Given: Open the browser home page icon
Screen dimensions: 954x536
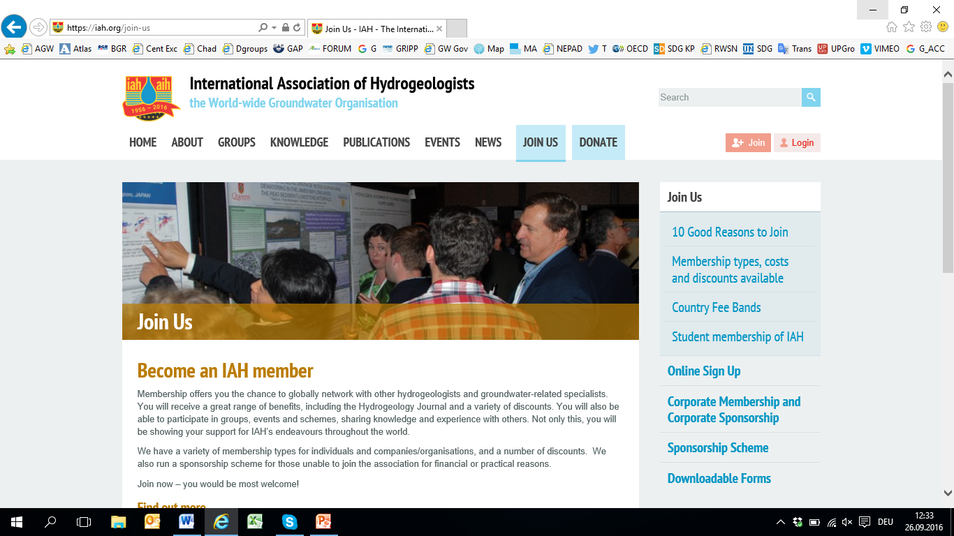Looking at the screenshot, I should click(x=892, y=27).
